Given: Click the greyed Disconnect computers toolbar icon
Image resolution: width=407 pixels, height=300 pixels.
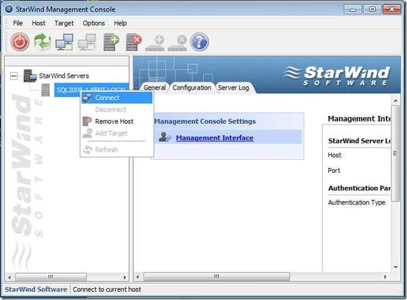Looking at the screenshot, I should coord(87,42).
